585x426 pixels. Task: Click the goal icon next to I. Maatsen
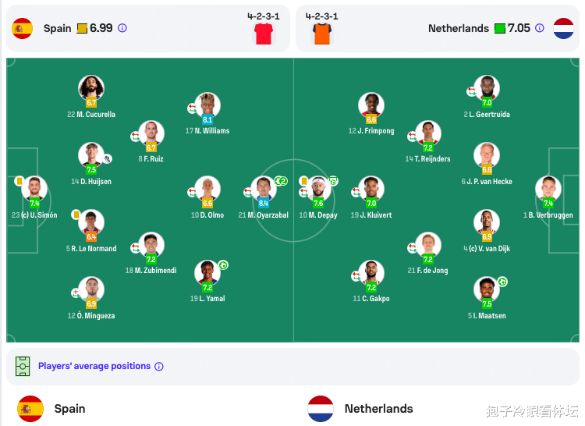click(x=502, y=282)
